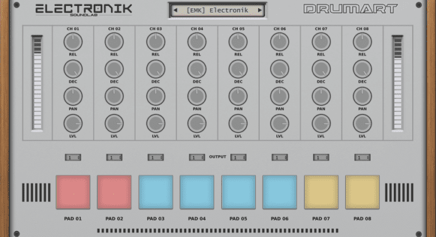Viewport: 436px width, 237px height.
Task: Tap the blue PAD 06
Action: pyautogui.click(x=279, y=192)
